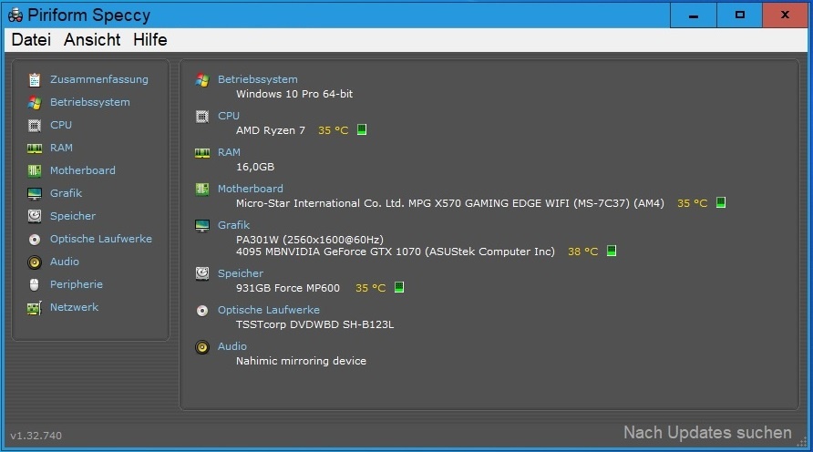The height and width of the screenshot is (452, 813).
Task: Click the GPU temperature value 38 °C
Action: [582, 252]
